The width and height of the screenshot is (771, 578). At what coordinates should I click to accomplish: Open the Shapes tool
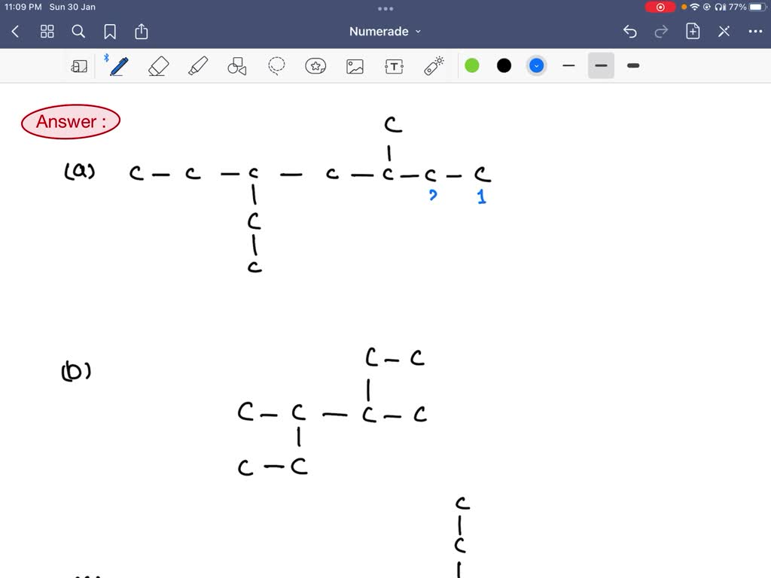236,65
